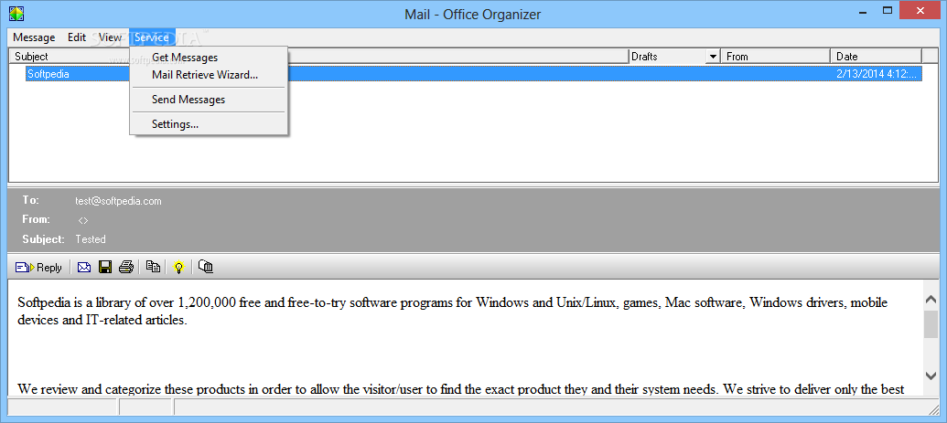Click the scroll down arrow of the message body
This screenshot has height=423, width=947.
(x=931, y=375)
